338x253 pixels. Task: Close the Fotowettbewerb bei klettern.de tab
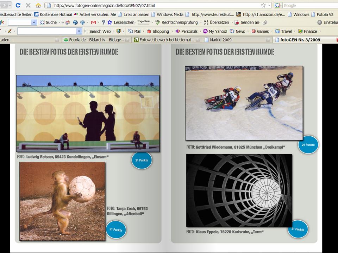[x=198, y=40]
